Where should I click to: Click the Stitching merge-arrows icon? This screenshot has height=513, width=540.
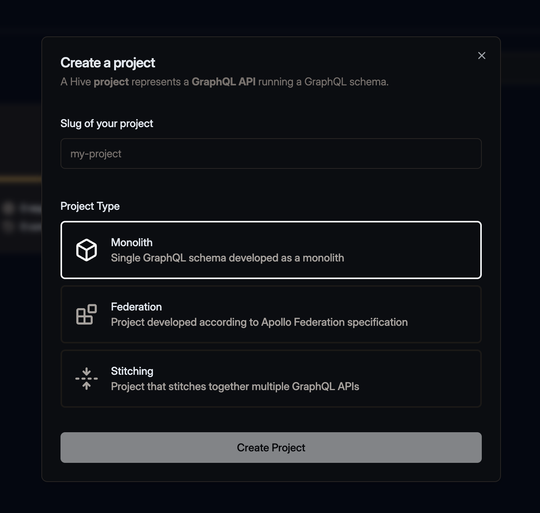[x=86, y=378]
